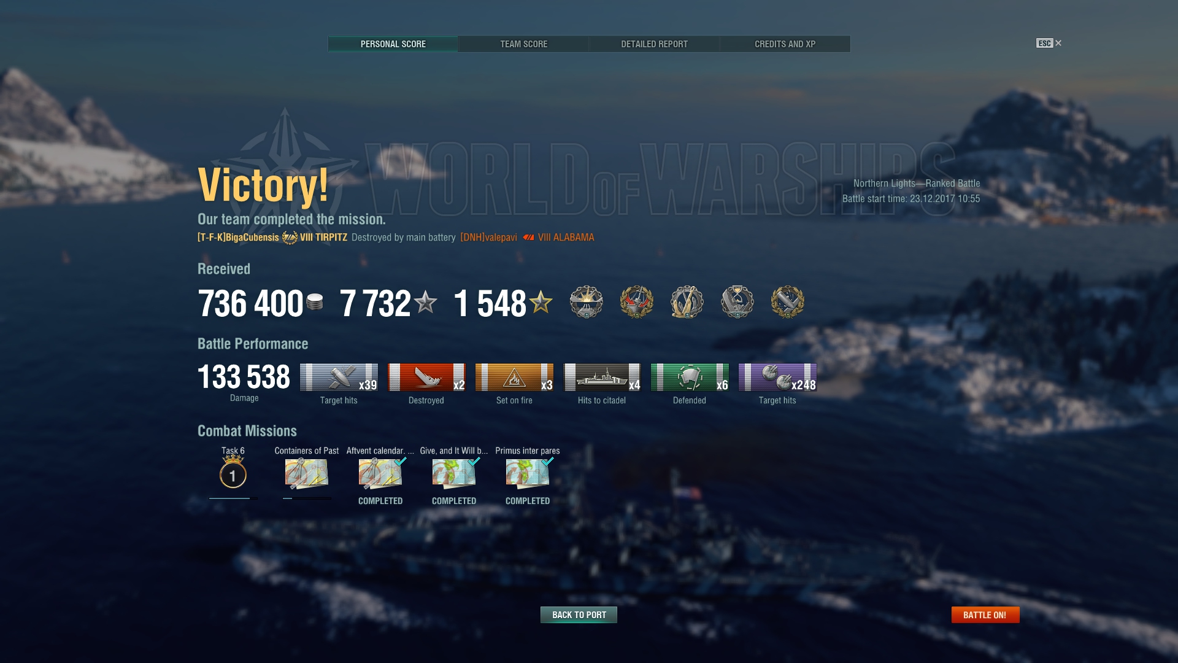The height and width of the screenshot is (663, 1178).
Task: Select the Credits and XP tab
Action: (785, 44)
